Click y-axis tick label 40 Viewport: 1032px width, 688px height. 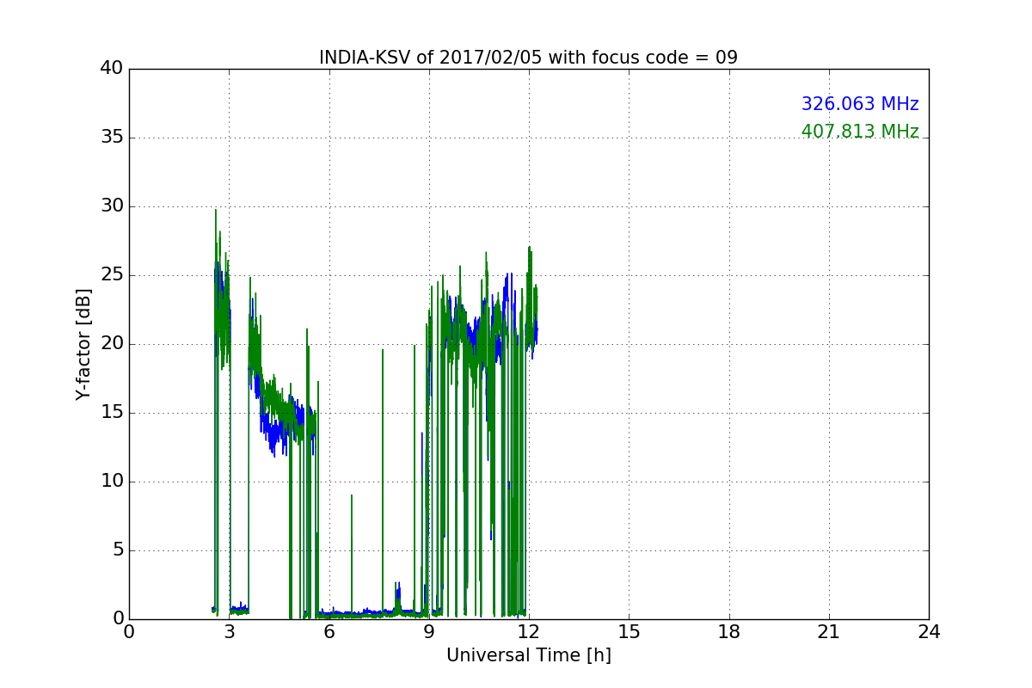pyautogui.click(x=113, y=69)
